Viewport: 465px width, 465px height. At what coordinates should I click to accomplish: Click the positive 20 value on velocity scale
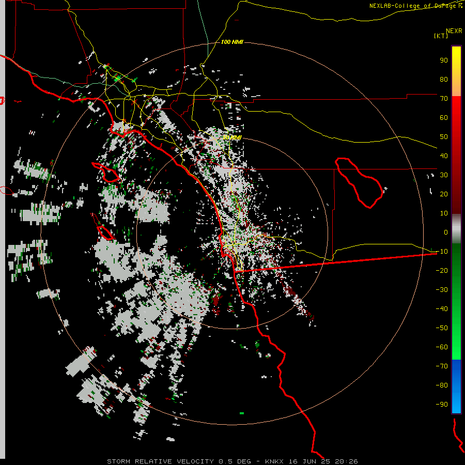tap(444, 194)
